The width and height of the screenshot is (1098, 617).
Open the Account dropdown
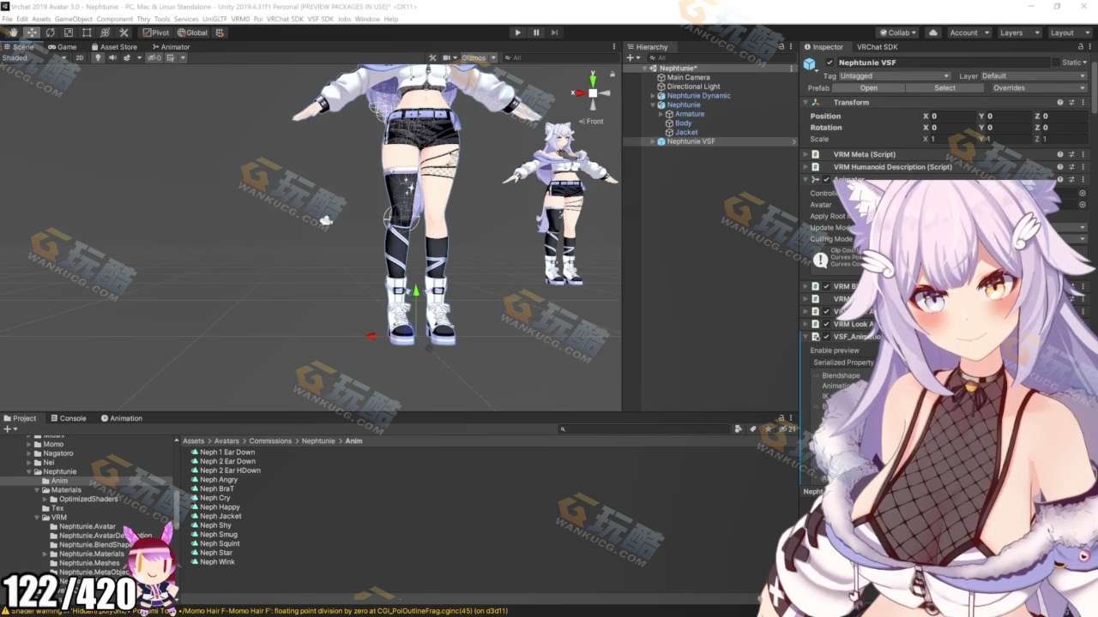coord(968,33)
